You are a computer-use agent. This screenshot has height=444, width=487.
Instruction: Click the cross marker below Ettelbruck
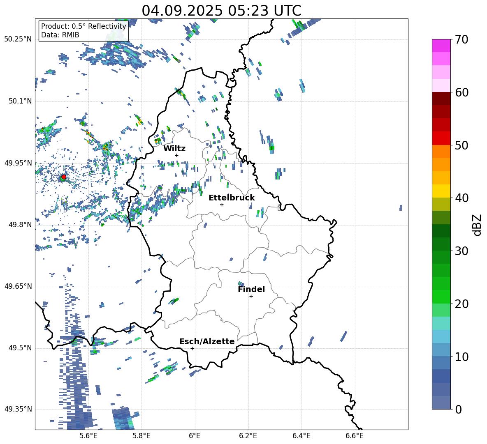pyautogui.click(x=222, y=205)
